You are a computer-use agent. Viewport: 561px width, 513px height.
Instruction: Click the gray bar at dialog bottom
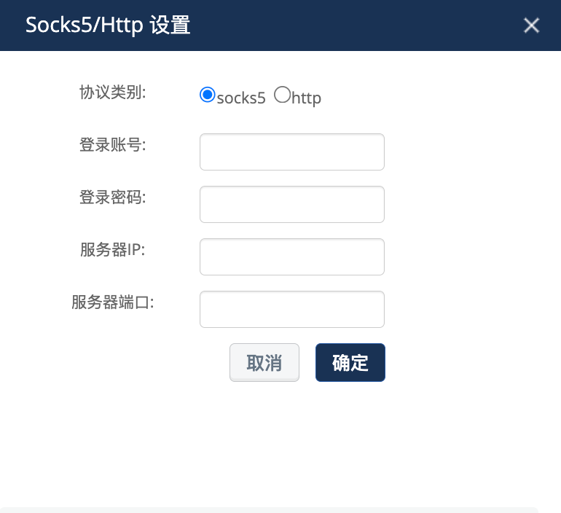coord(270,509)
